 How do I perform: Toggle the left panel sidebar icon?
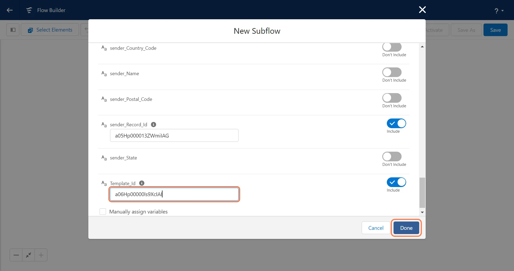point(13,30)
